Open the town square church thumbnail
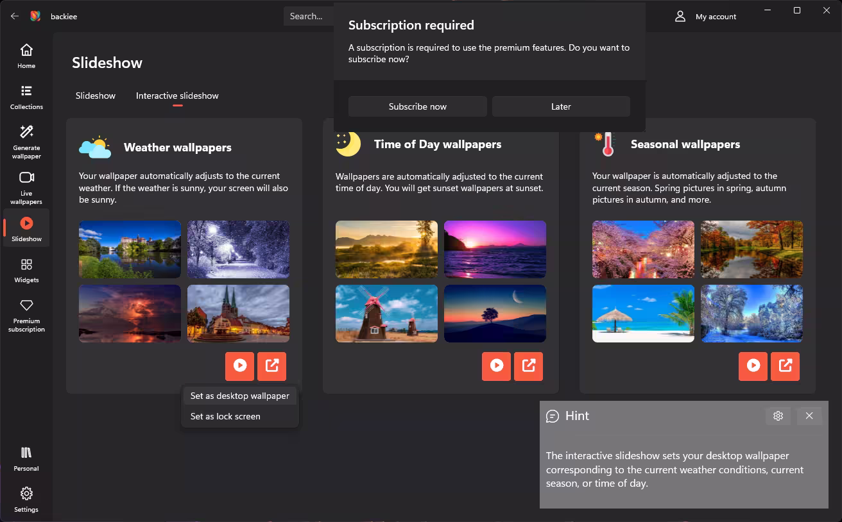This screenshot has height=522, width=842. coord(238,314)
